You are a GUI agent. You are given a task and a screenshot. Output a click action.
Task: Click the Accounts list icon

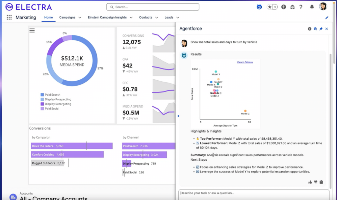[x=13, y=197]
